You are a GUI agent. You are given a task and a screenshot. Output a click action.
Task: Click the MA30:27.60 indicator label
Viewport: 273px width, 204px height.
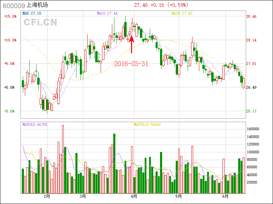point(182,14)
